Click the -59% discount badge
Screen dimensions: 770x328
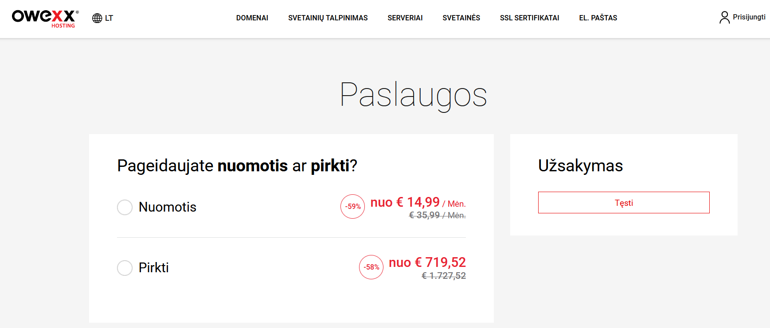353,206
